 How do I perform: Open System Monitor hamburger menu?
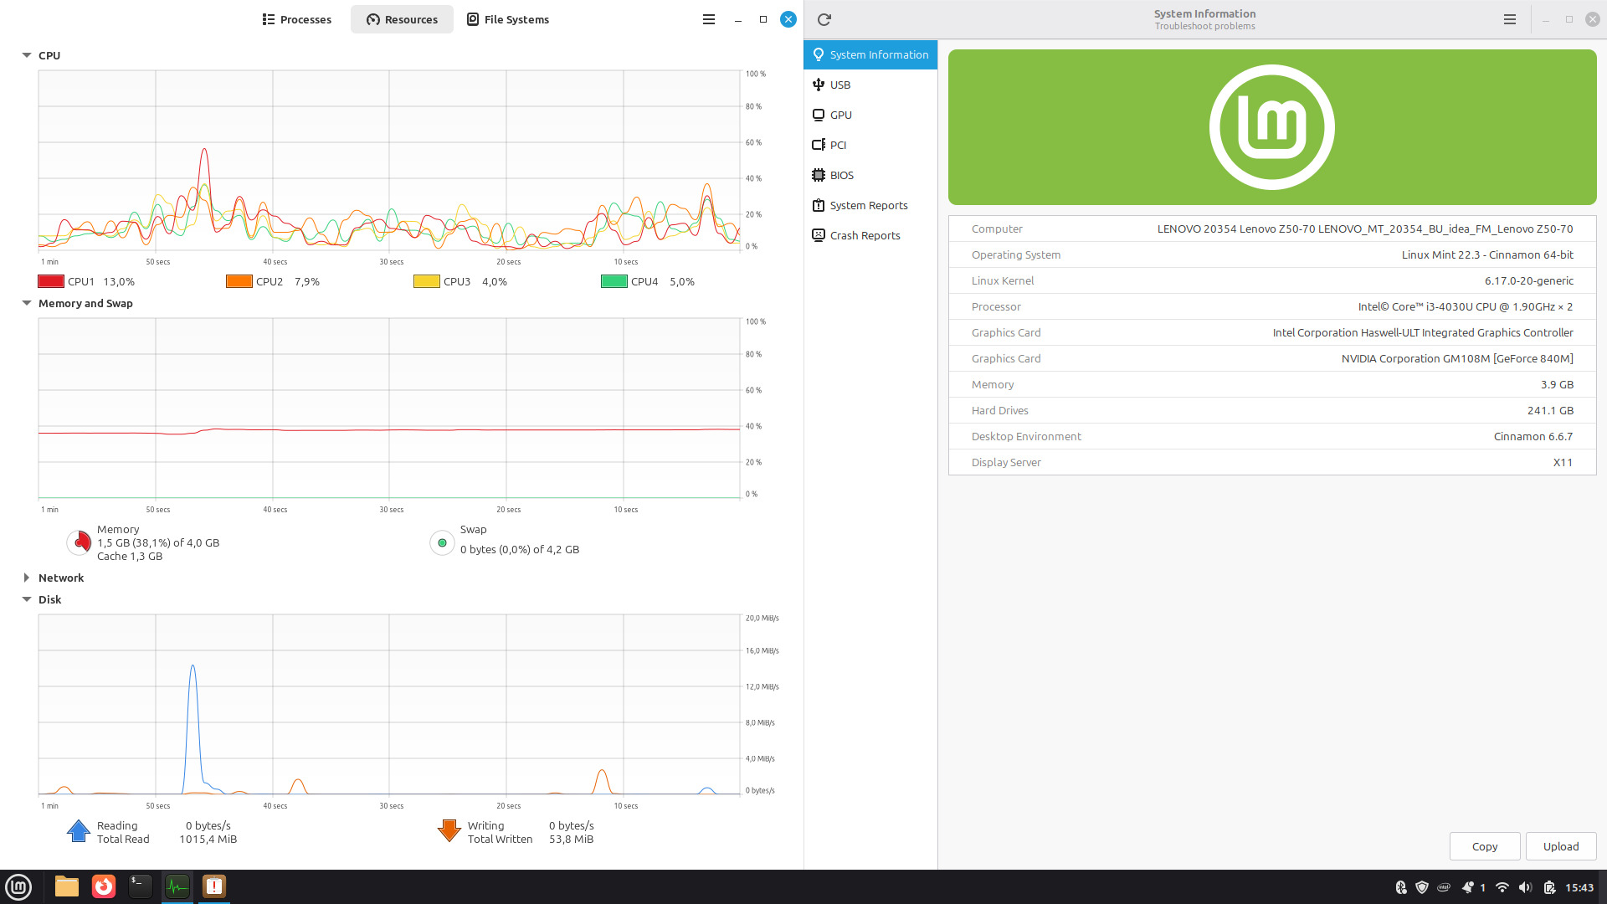pyautogui.click(x=709, y=19)
